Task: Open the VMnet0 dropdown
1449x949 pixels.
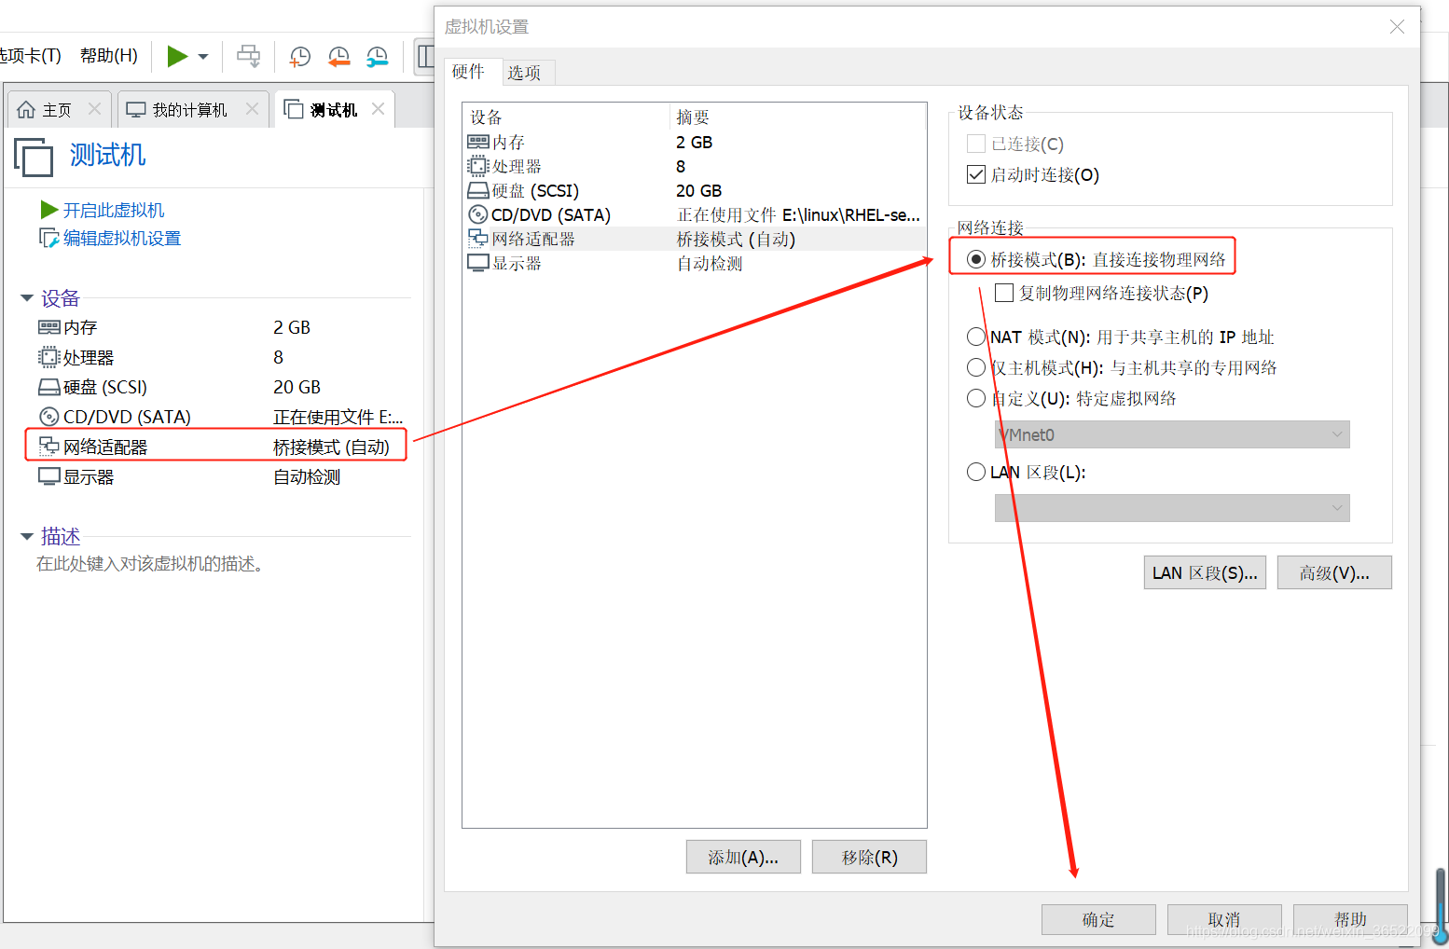Action: click(x=1172, y=434)
